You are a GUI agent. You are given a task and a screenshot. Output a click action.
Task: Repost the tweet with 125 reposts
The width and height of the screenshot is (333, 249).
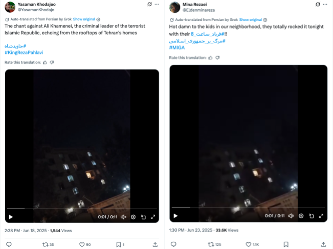point(210,244)
